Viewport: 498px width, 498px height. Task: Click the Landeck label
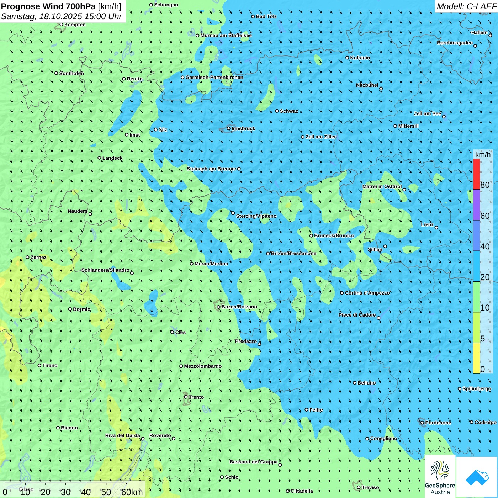click(x=112, y=158)
